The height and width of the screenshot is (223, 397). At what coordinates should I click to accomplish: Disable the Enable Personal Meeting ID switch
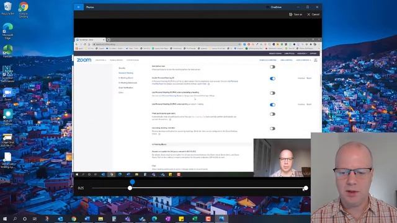click(272, 79)
